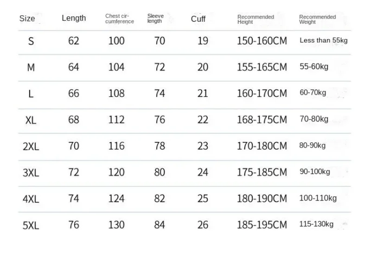Select the XL size label

click(31, 121)
